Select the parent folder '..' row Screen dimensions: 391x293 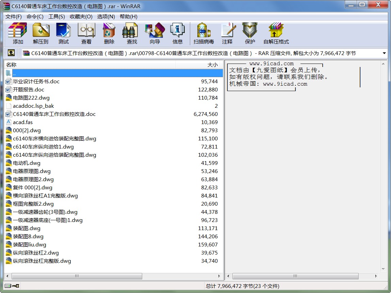(114, 73)
